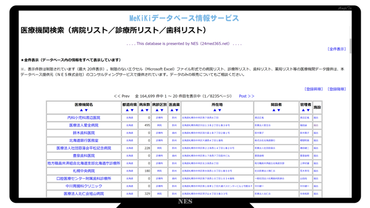Select 登録降順 sort order
The width and height of the screenshot is (370, 208).
coord(336,89)
